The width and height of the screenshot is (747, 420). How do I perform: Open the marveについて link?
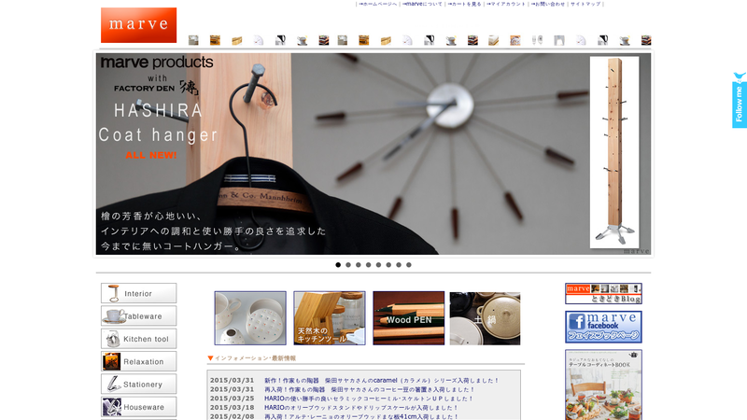pos(423,4)
